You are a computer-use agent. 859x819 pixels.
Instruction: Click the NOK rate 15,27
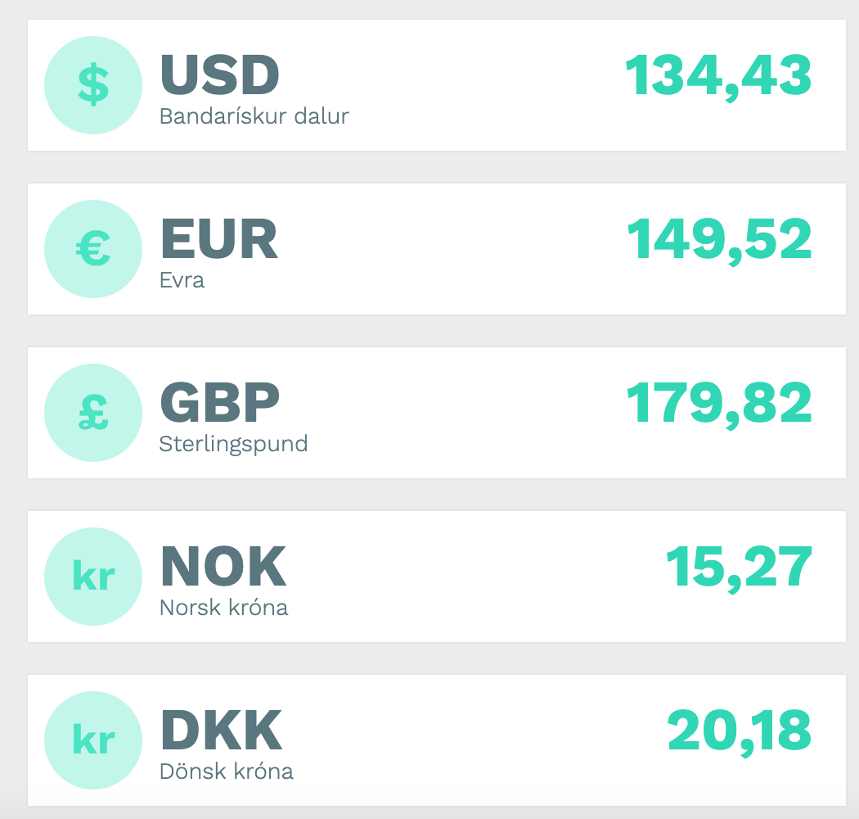[x=739, y=568]
